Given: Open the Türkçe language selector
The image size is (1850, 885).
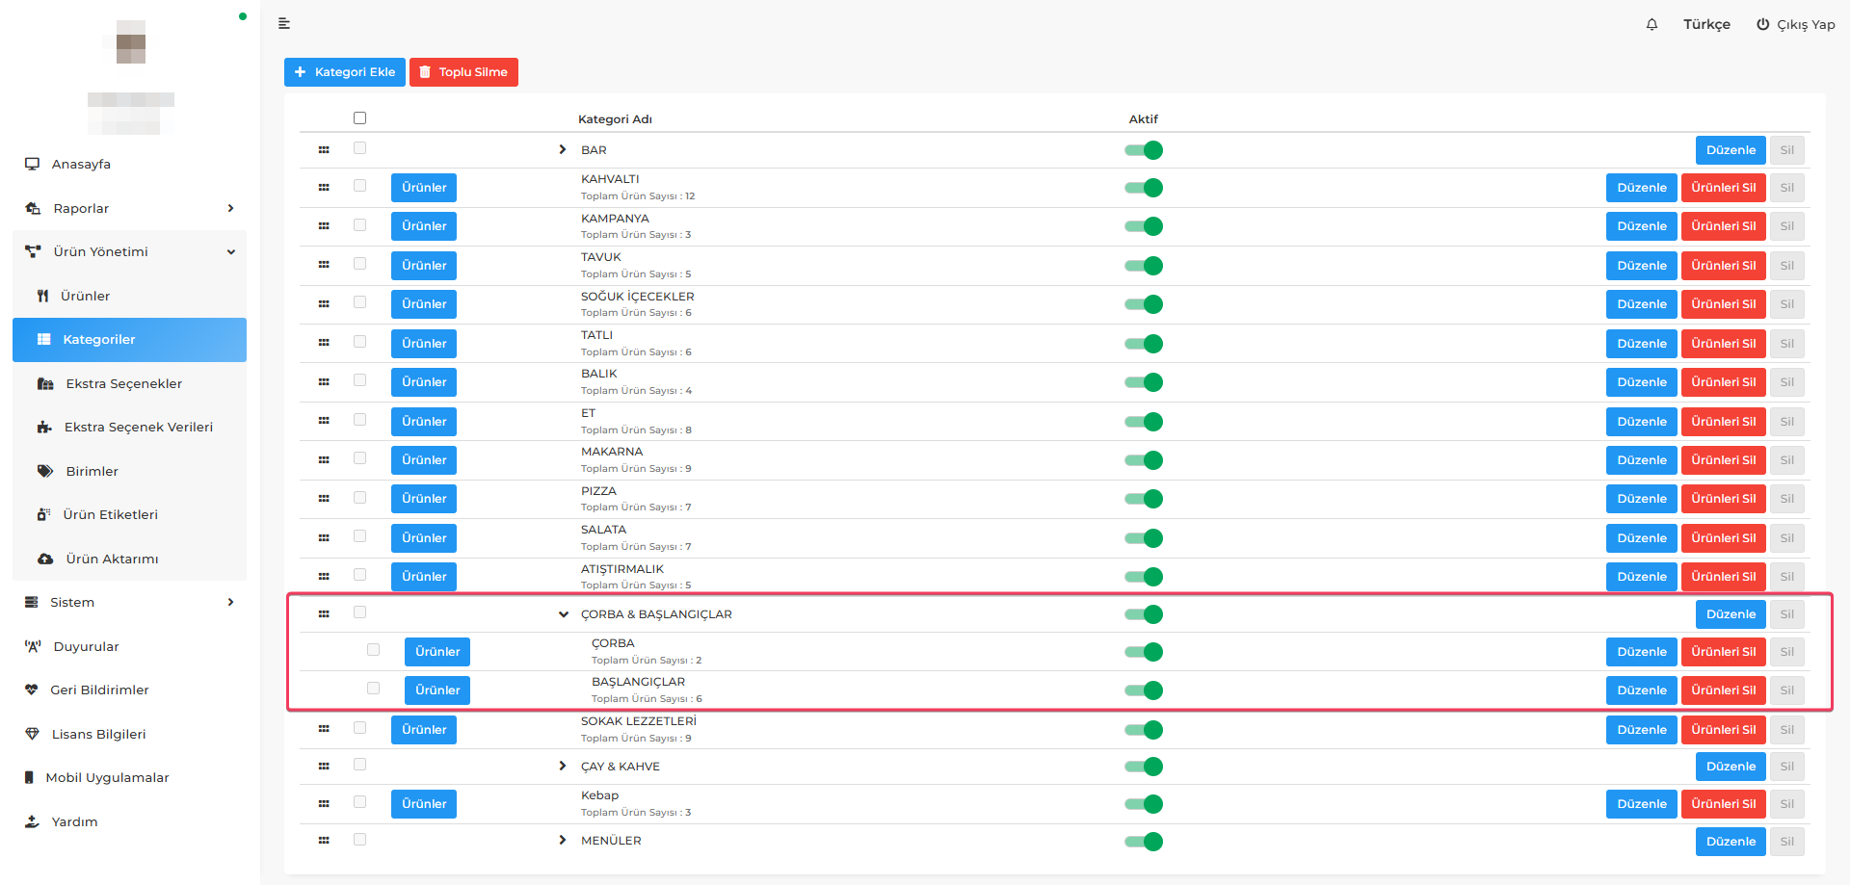Looking at the screenshot, I should (x=1706, y=24).
